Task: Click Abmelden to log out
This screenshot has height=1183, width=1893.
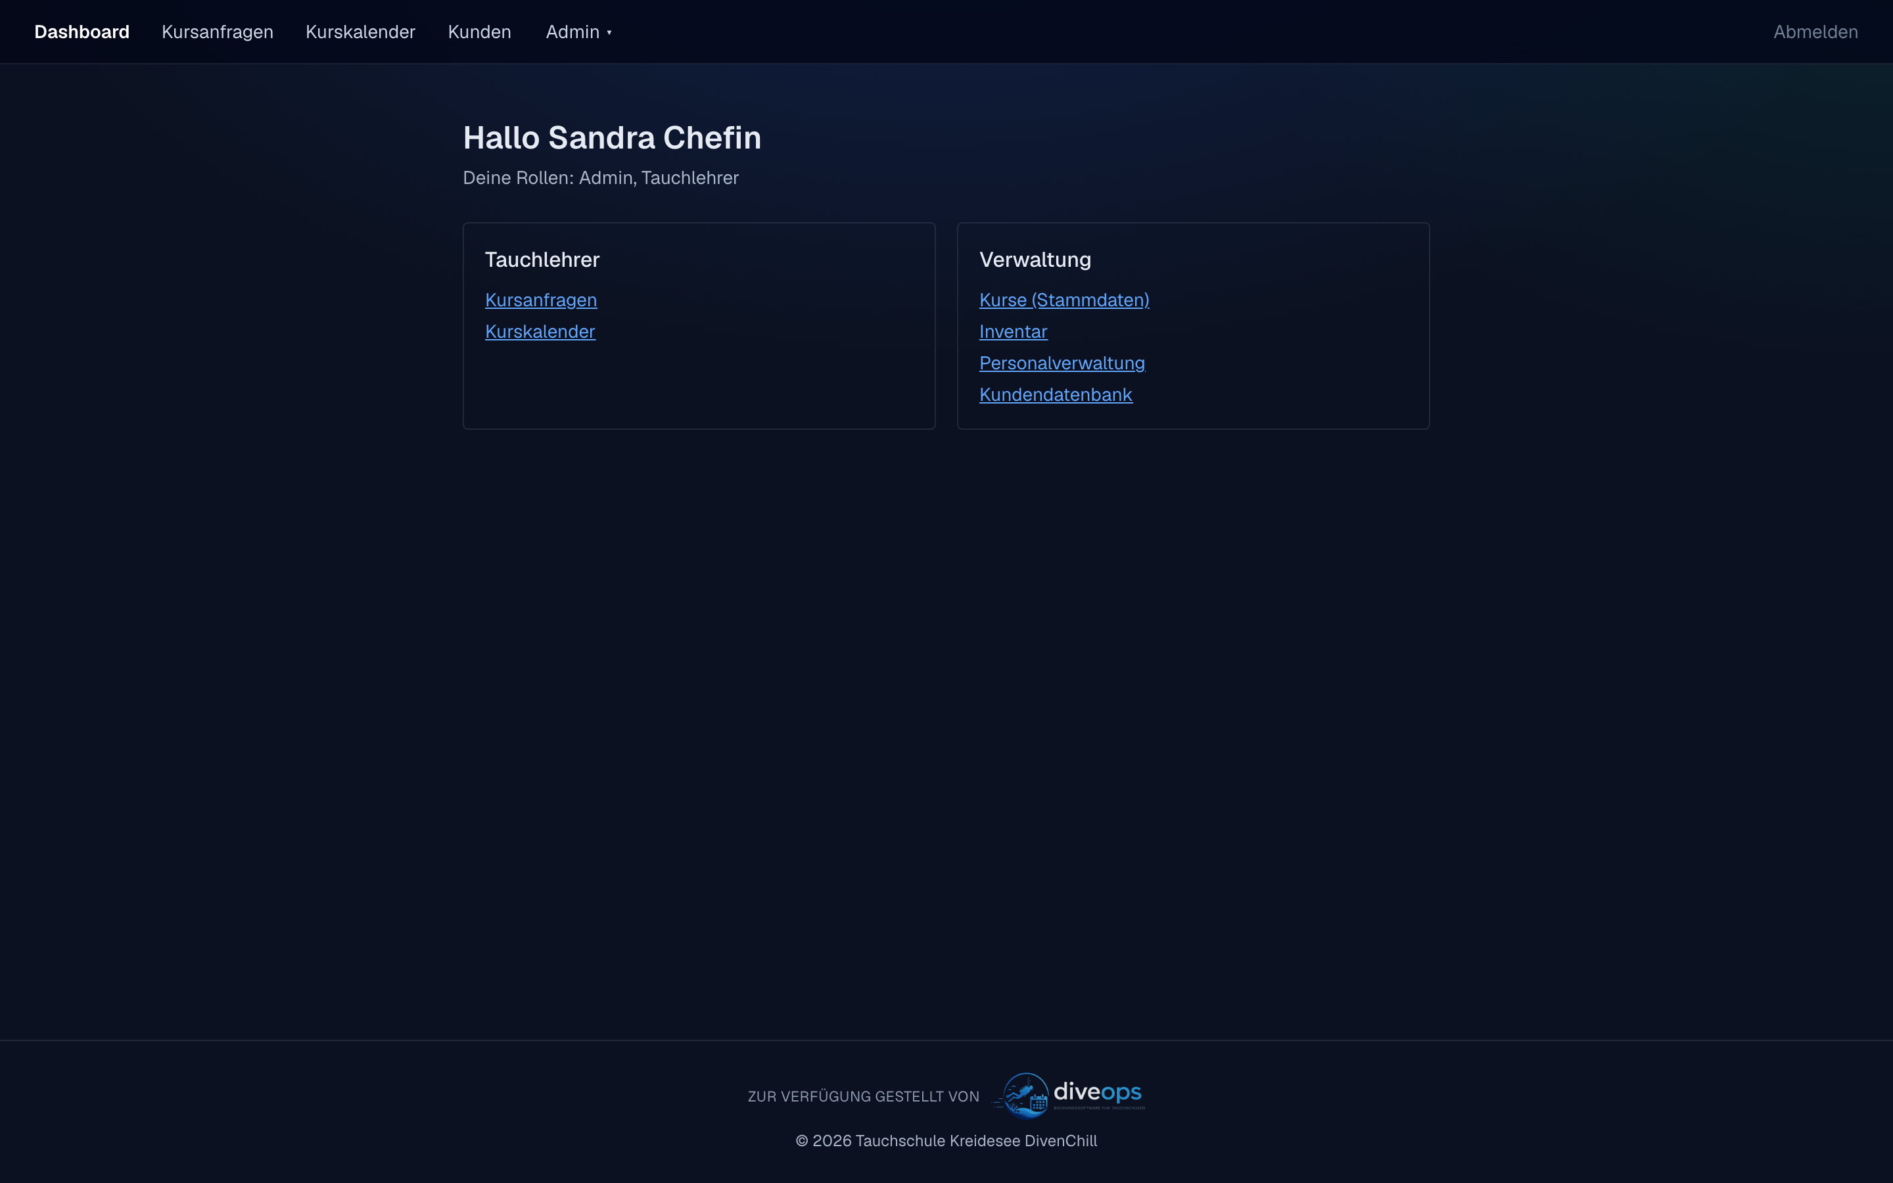Action: 1815,32
